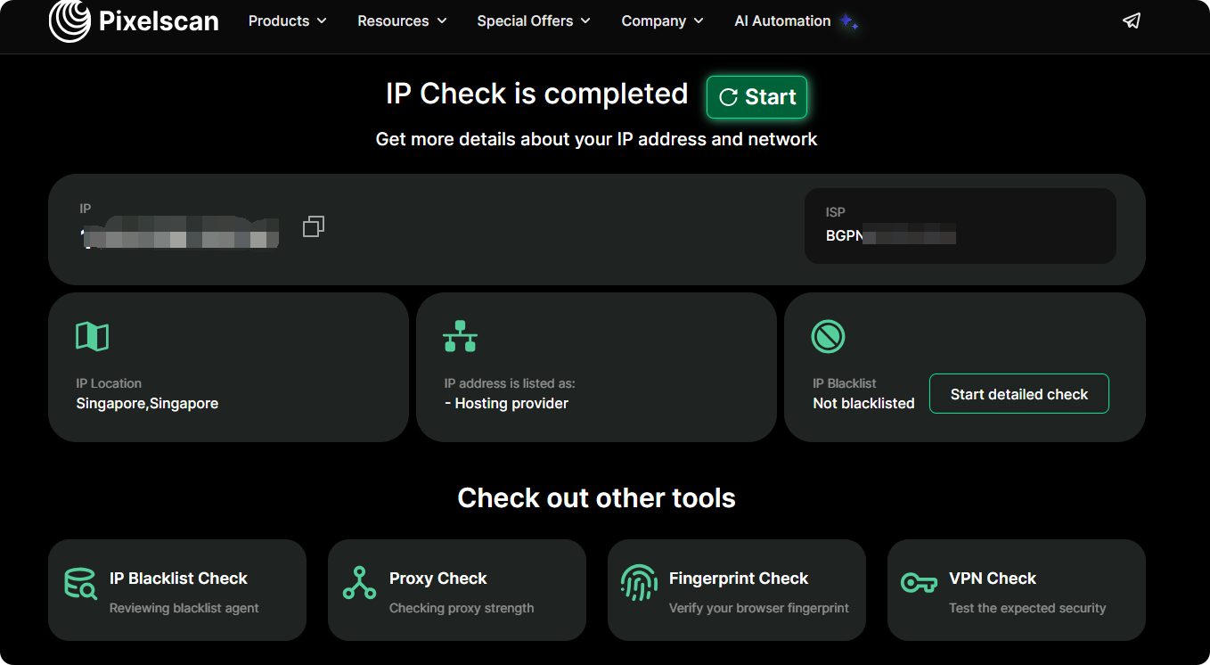1210x665 pixels.
Task: Expand the Resources dropdown menu
Action: tap(402, 21)
